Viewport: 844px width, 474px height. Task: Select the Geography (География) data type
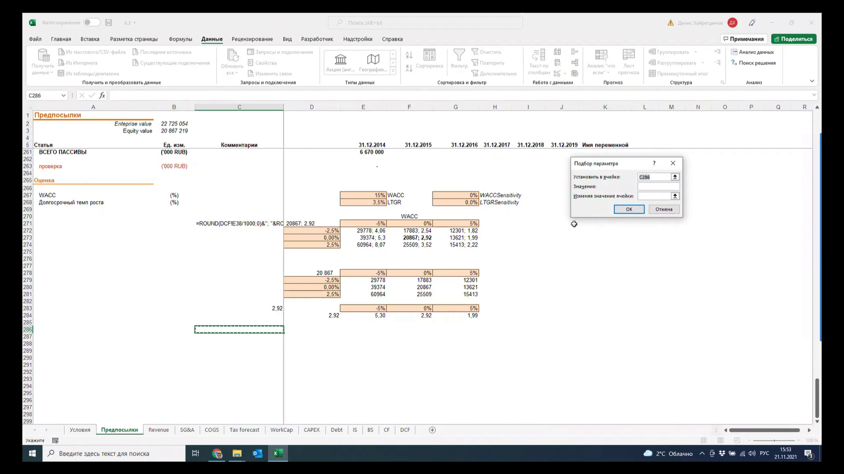click(373, 62)
